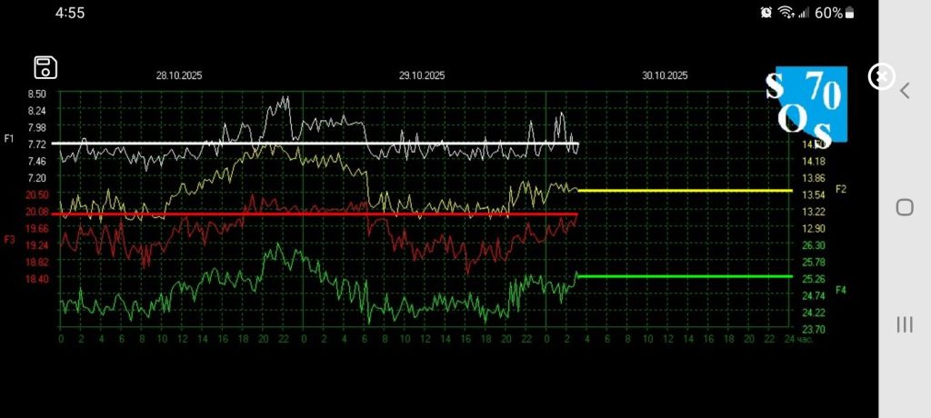Tap the blue SOS 70 logo

pos(806,102)
